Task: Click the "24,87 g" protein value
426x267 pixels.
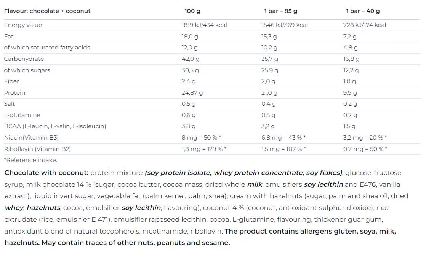Action: (x=192, y=93)
